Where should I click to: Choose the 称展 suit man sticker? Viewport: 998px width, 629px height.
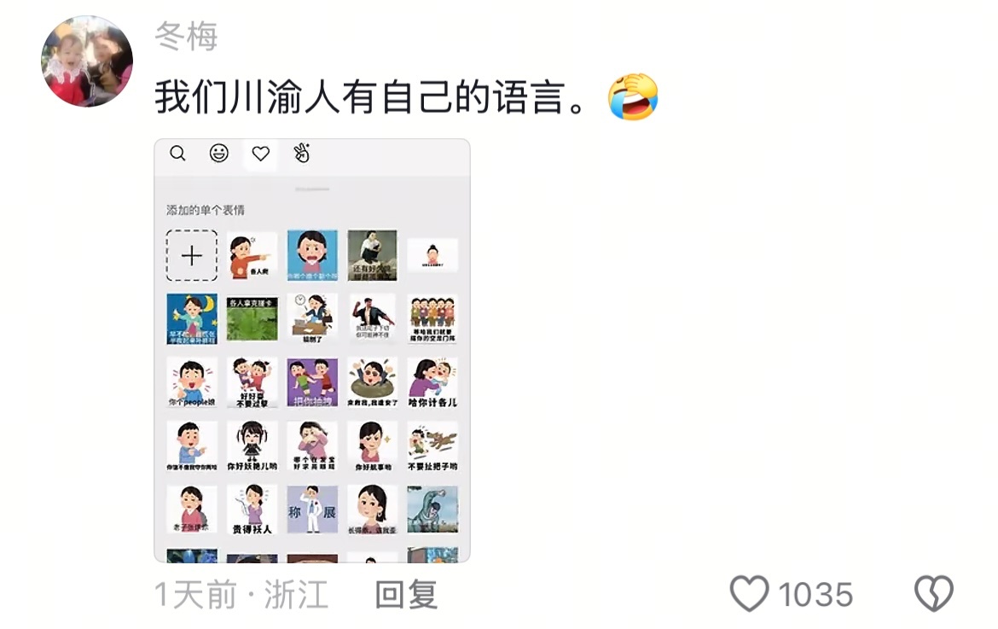312,510
